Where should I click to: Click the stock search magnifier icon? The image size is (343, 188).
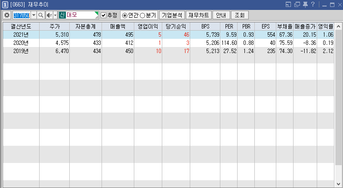(41, 15)
